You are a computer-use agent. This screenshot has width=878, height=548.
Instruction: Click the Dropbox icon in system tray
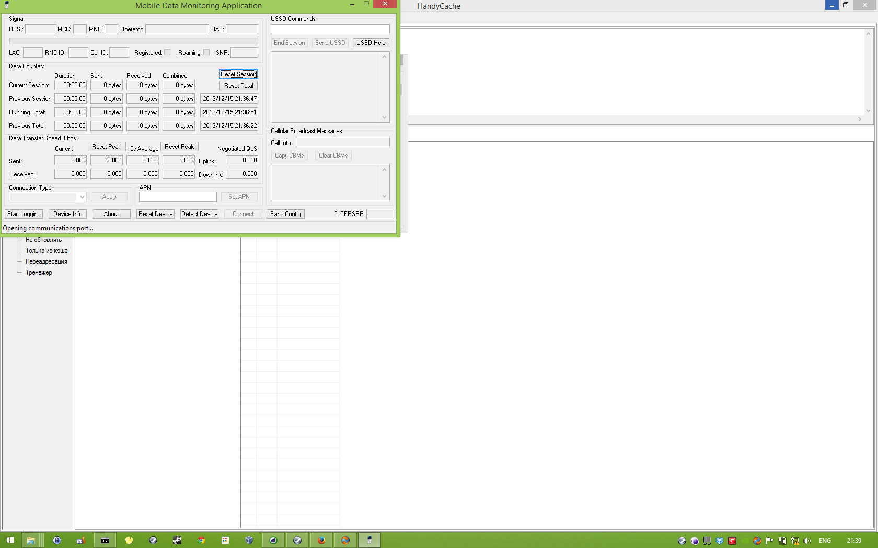pos(720,541)
